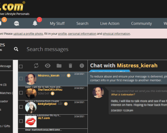
Task: Click the crown badge next to kinkyladylove
Action: 66,104
